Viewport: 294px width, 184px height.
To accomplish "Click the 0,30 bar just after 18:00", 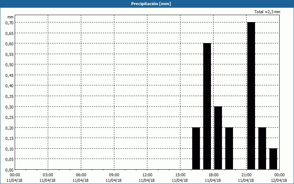I will pos(218,138).
